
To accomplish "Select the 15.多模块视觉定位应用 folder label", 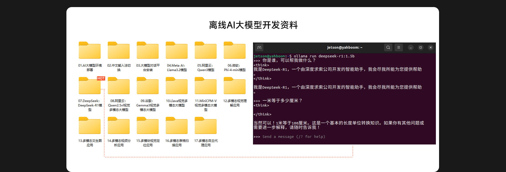I will pyautogui.click(x=148, y=143).
